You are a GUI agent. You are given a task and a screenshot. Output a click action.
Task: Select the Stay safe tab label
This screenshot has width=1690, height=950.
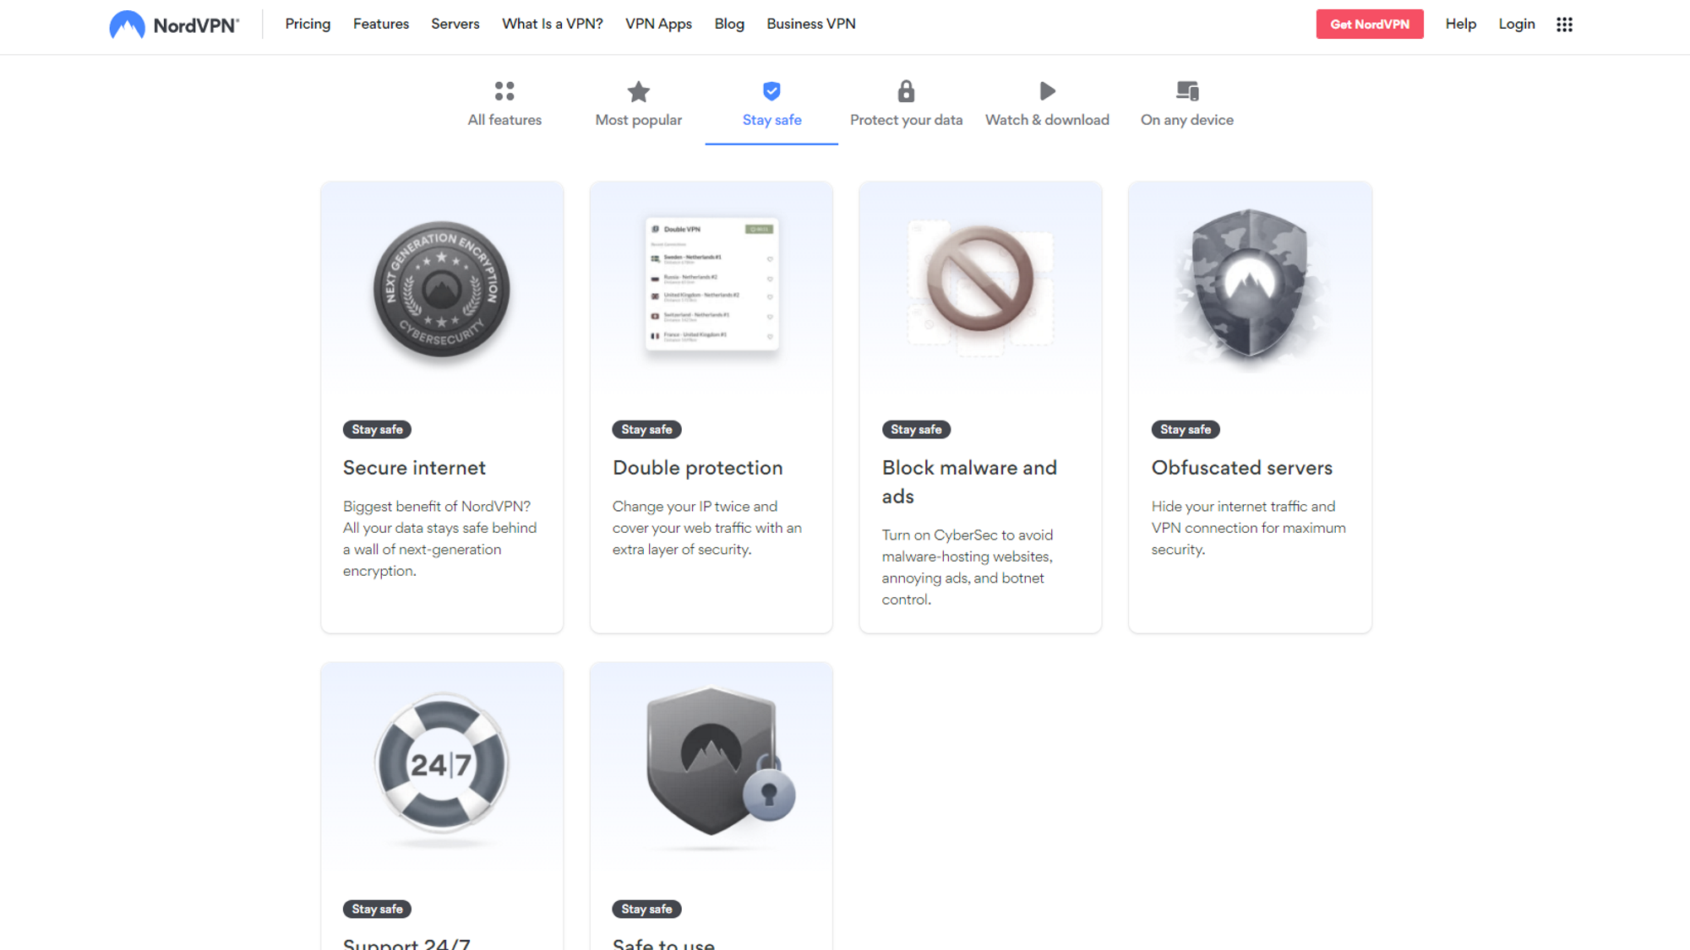coord(771,120)
